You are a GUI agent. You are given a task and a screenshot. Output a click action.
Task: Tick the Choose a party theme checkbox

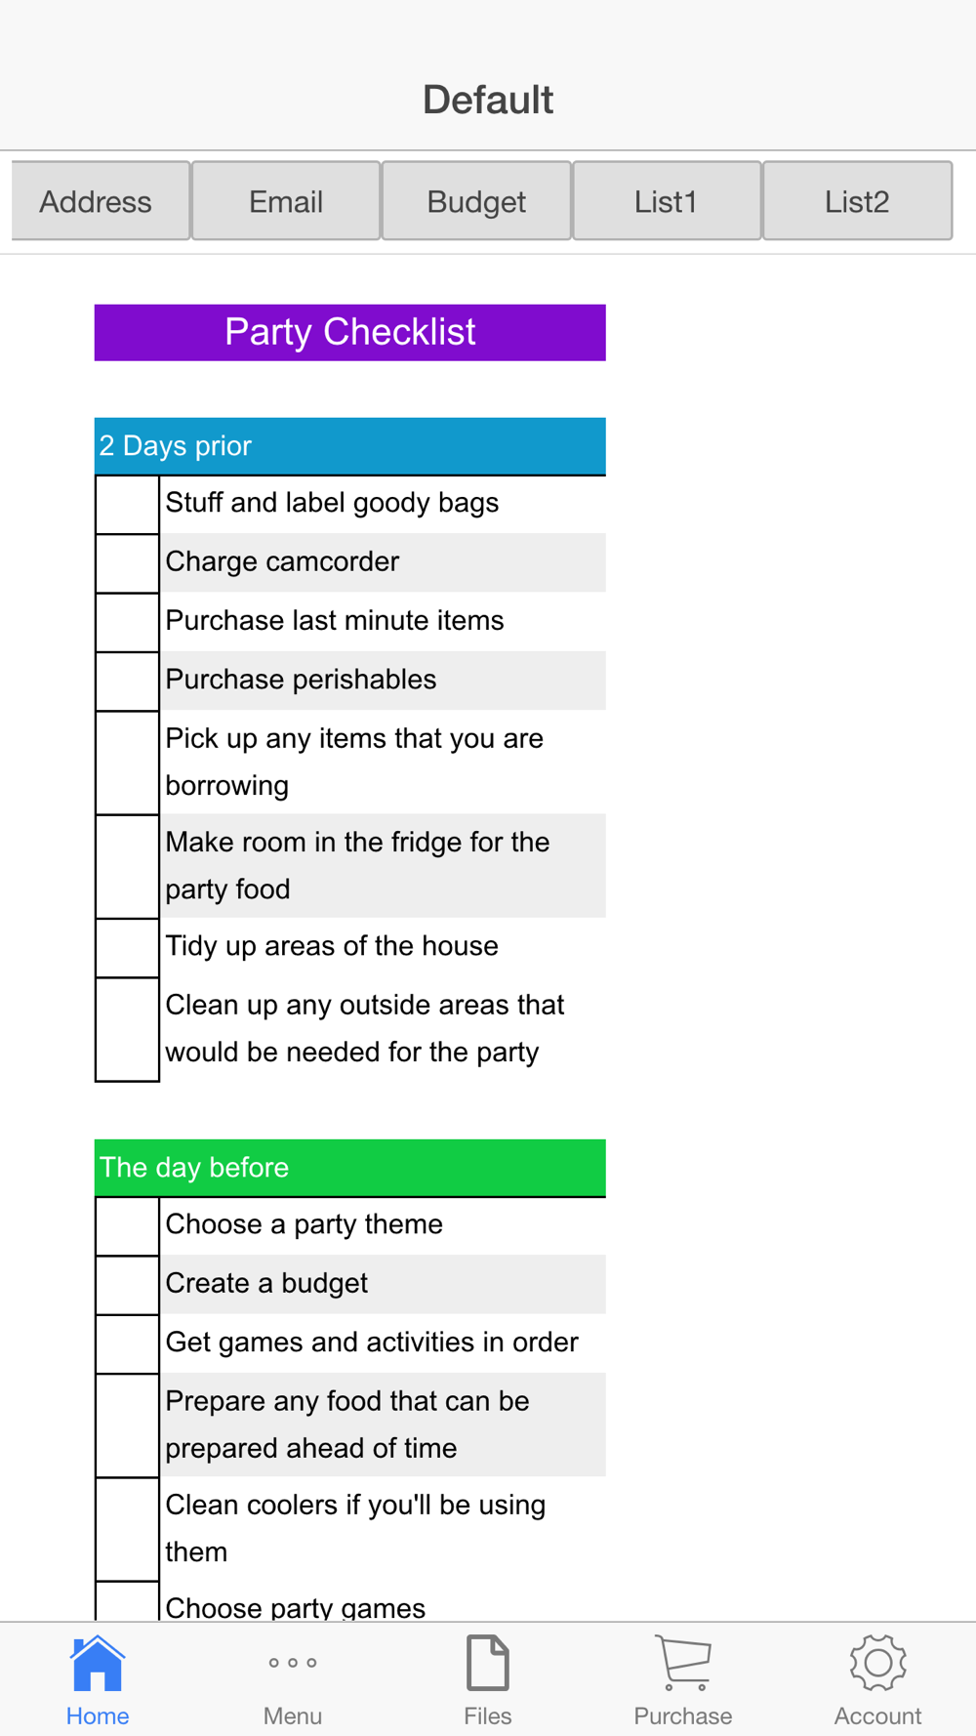127,1226
